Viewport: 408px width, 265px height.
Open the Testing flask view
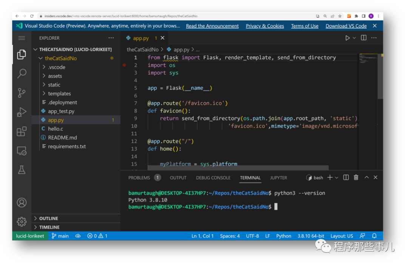[22, 170]
